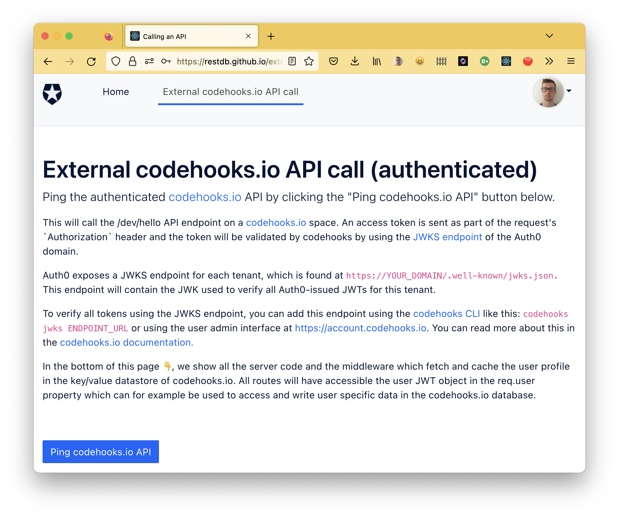Open a new browser tab
Screen dimensions: 619x517
[271, 36]
